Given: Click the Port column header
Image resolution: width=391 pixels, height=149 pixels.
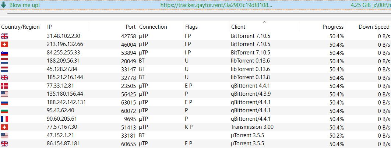Looking at the screenshot, I should pyautogui.click(x=131, y=27).
